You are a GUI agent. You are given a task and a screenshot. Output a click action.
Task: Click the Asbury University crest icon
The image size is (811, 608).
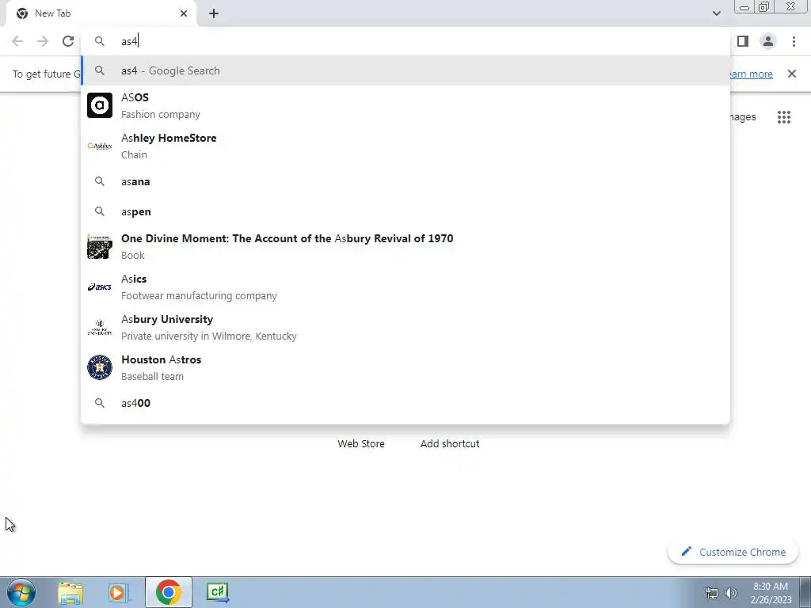[99, 327]
